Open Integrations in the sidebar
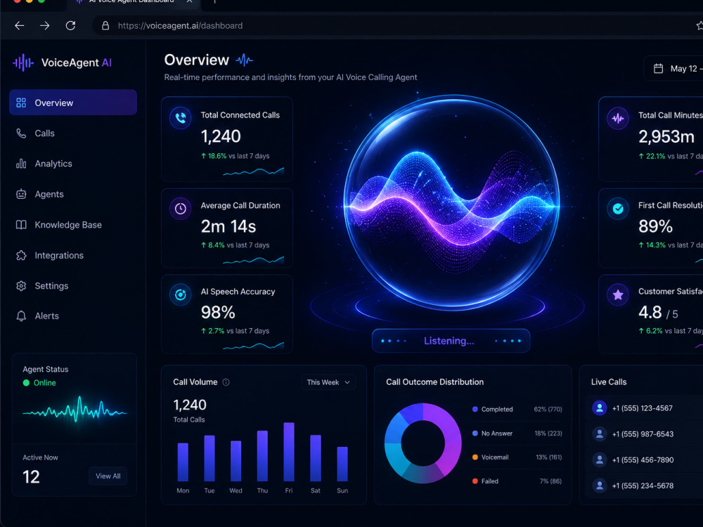The width and height of the screenshot is (703, 527). click(73, 255)
